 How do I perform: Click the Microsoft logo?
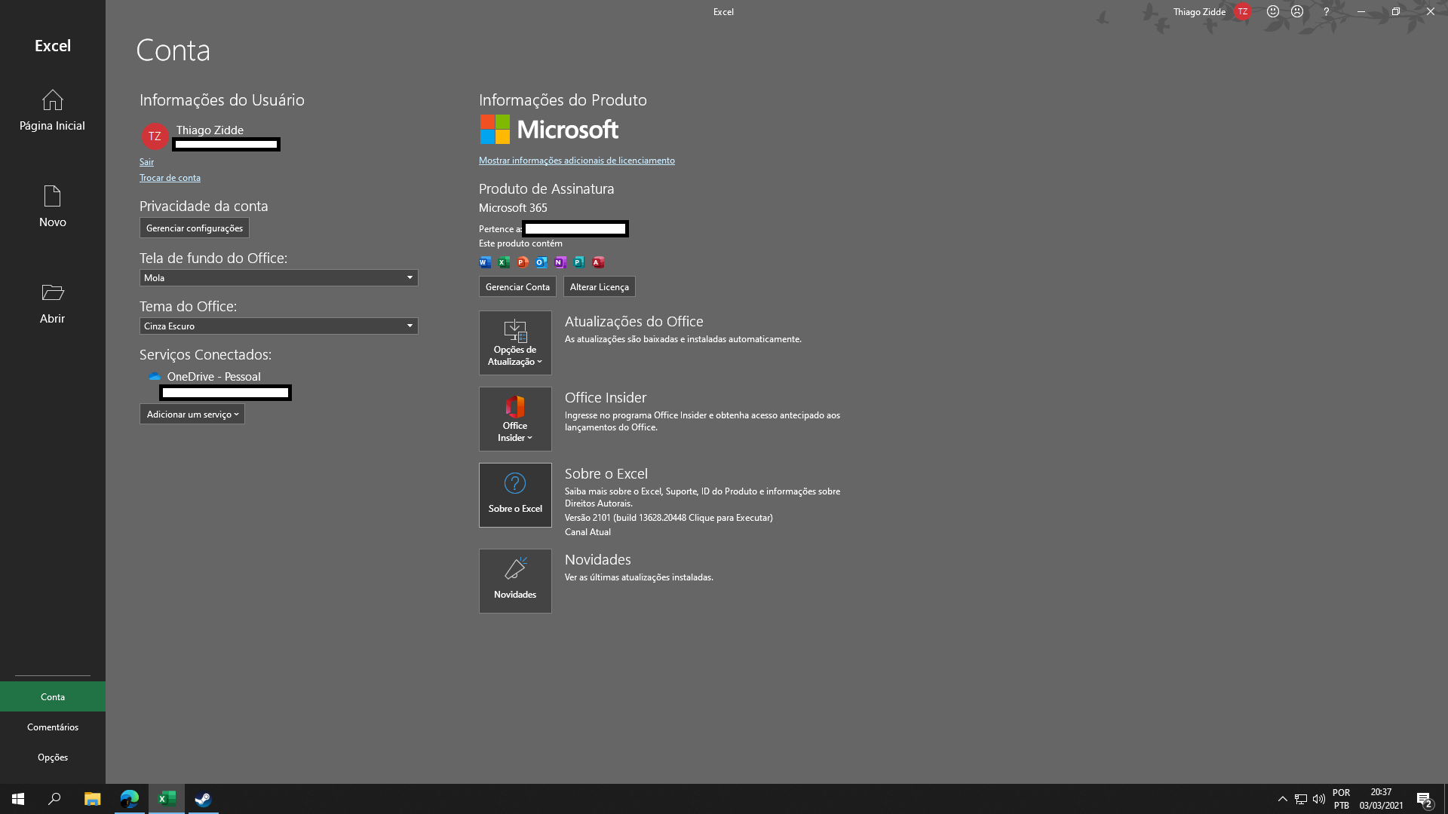tap(549, 130)
